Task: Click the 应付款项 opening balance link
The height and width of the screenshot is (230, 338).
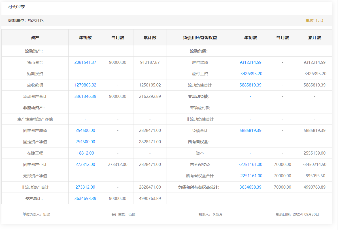Action: [250, 62]
